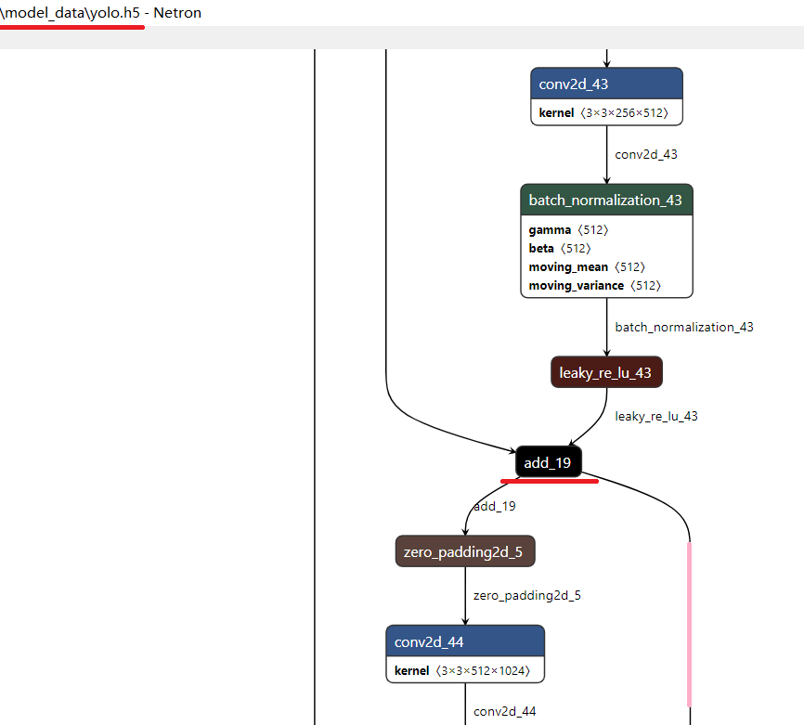View kernel 3×3×512×1024 of conv2d_44

pyautogui.click(x=464, y=669)
